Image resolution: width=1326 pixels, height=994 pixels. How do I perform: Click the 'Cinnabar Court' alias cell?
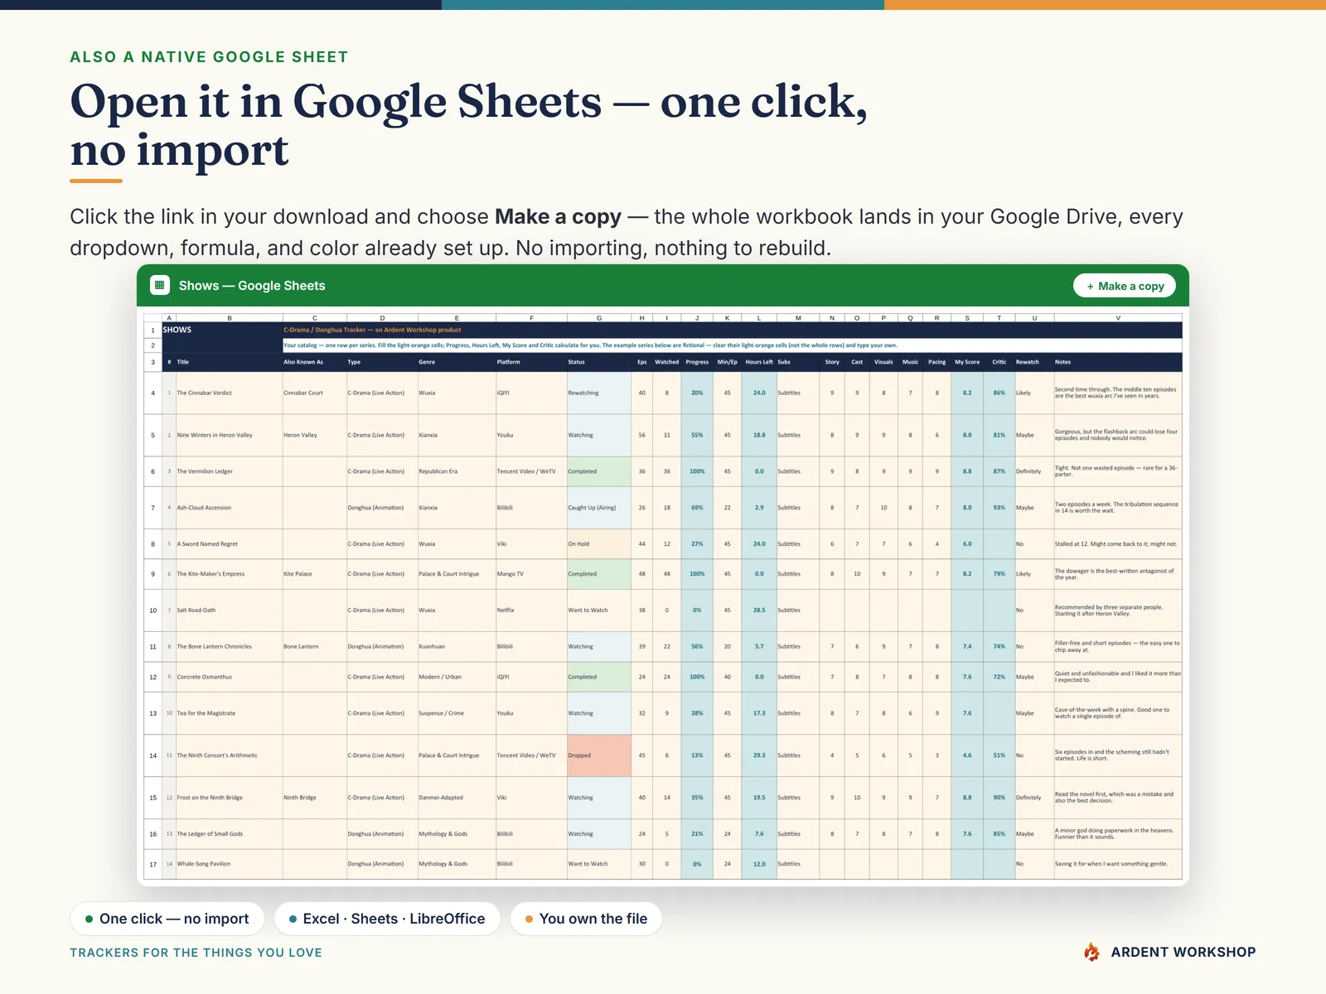coord(315,393)
